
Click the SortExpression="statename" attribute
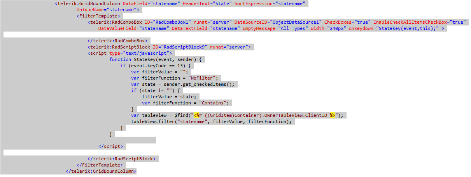click(270, 3)
